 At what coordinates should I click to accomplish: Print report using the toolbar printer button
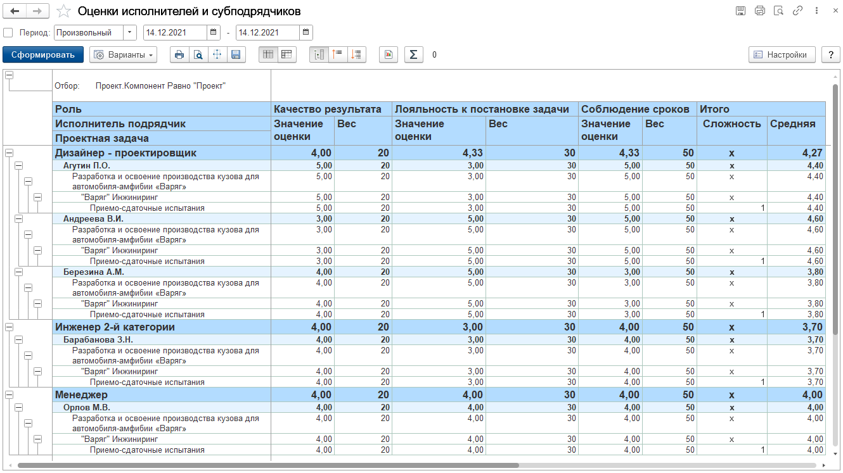(x=179, y=54)
